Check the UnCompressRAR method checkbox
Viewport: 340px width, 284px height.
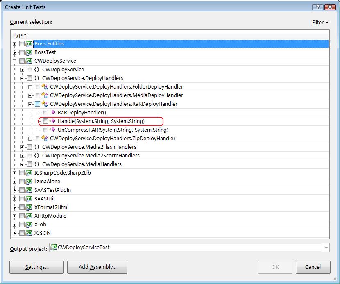(x=45, y=130)
